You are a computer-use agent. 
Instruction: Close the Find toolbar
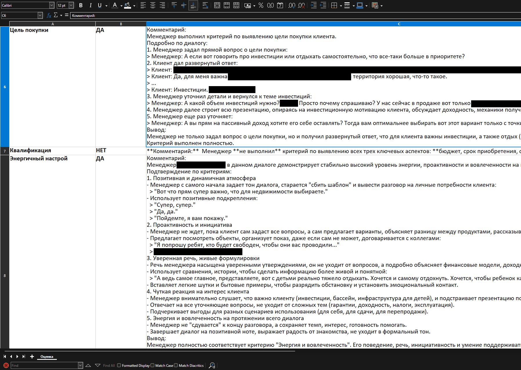(6, 365)
